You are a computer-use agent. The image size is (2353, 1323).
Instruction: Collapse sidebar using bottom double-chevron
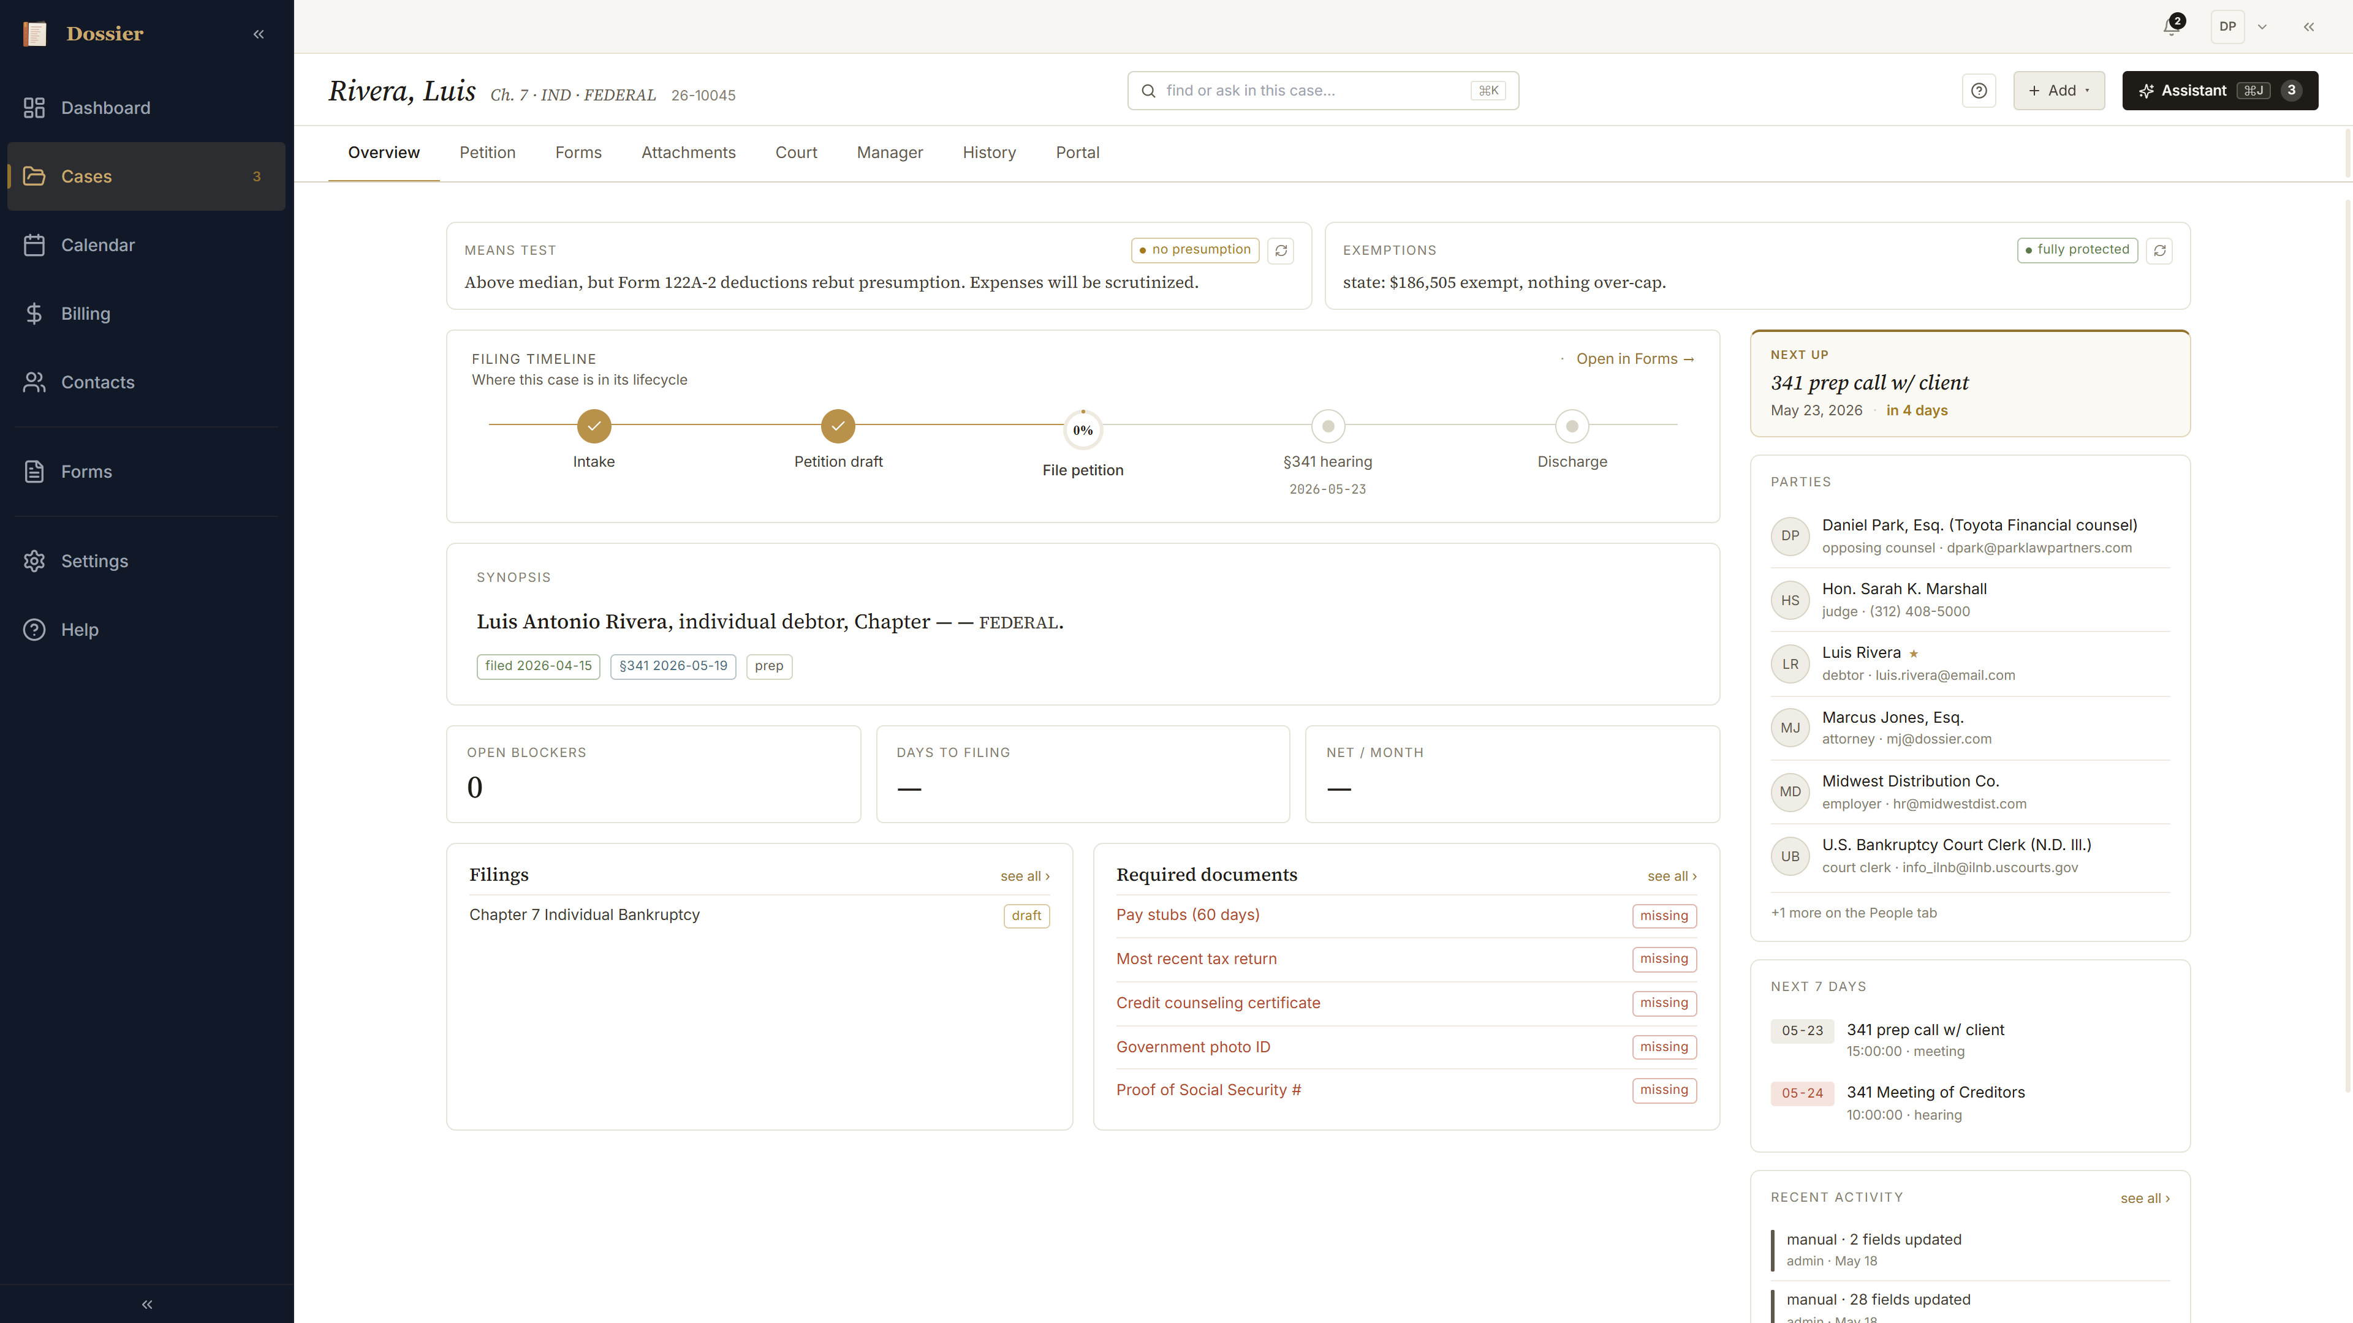coord(147,1304)
